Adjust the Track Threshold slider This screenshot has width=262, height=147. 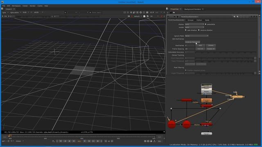[x=225, y=61]
